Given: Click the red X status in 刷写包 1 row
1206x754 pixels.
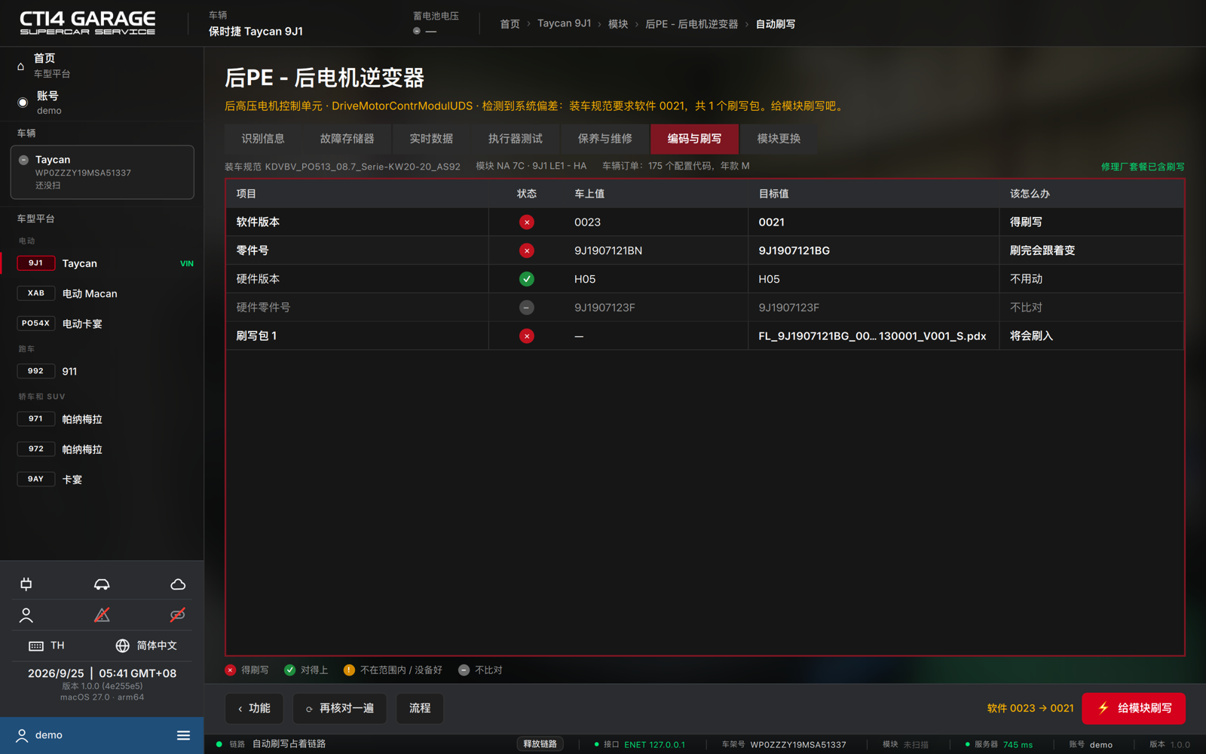Looking at the screenshot, I should 527,336.
